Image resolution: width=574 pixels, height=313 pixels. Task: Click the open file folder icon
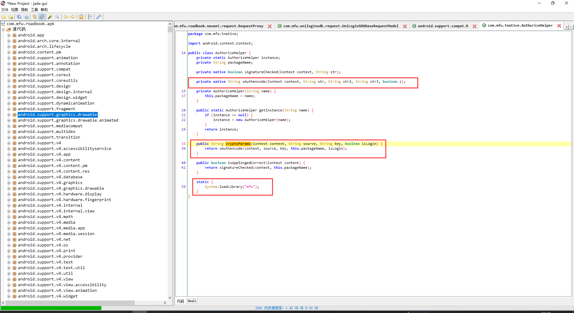(4, 17)
